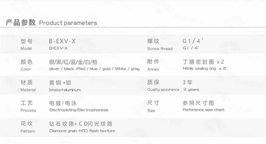The height and width of the screenshot is (144, 266).
Task: Select the silver / black / Red color list
Action: (94, 69)
